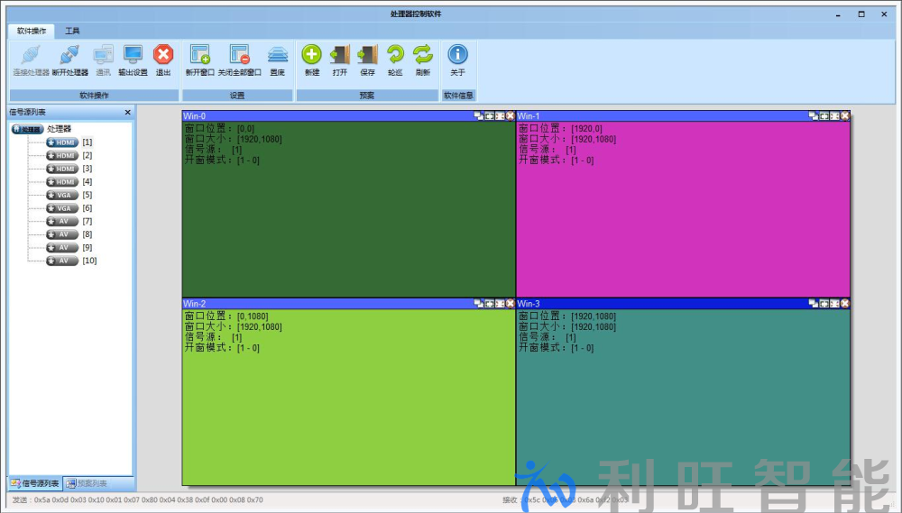Create a new preset with 新建
The image size is (902, 513).
(x=311, y=60)
